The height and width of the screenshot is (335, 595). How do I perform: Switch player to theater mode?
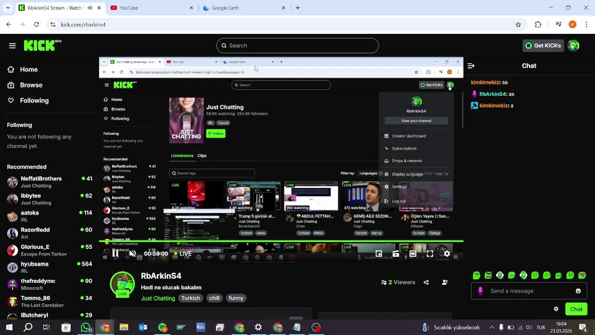coord(413,254)
